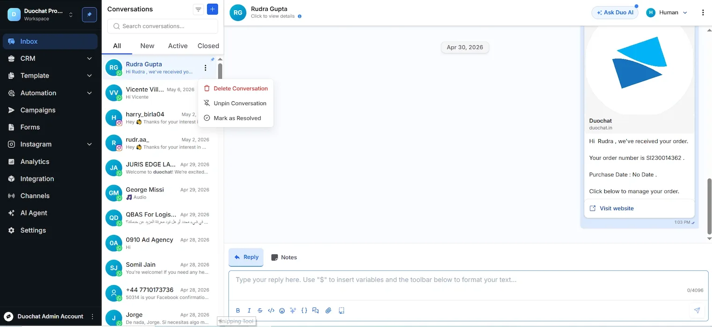Open Channels in the sidebar

[x=51, y=196]
